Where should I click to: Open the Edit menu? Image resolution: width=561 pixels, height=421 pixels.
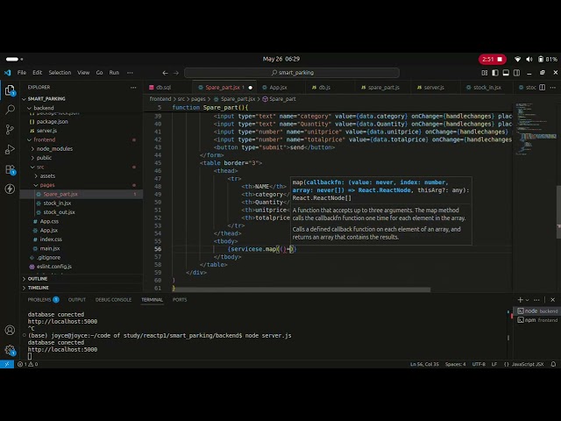[37, 73]
